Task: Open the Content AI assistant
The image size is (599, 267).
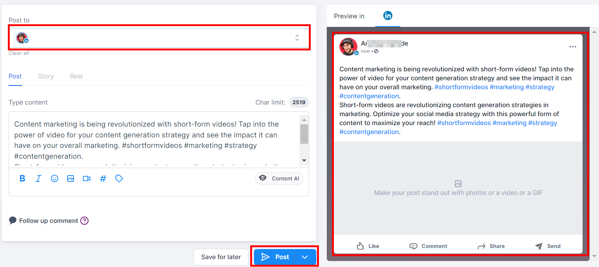Action: [279, 178]
